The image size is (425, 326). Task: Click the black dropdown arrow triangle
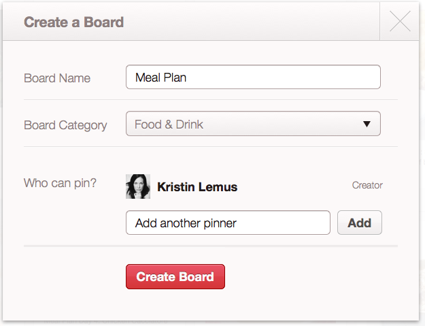tap(367, 124)
